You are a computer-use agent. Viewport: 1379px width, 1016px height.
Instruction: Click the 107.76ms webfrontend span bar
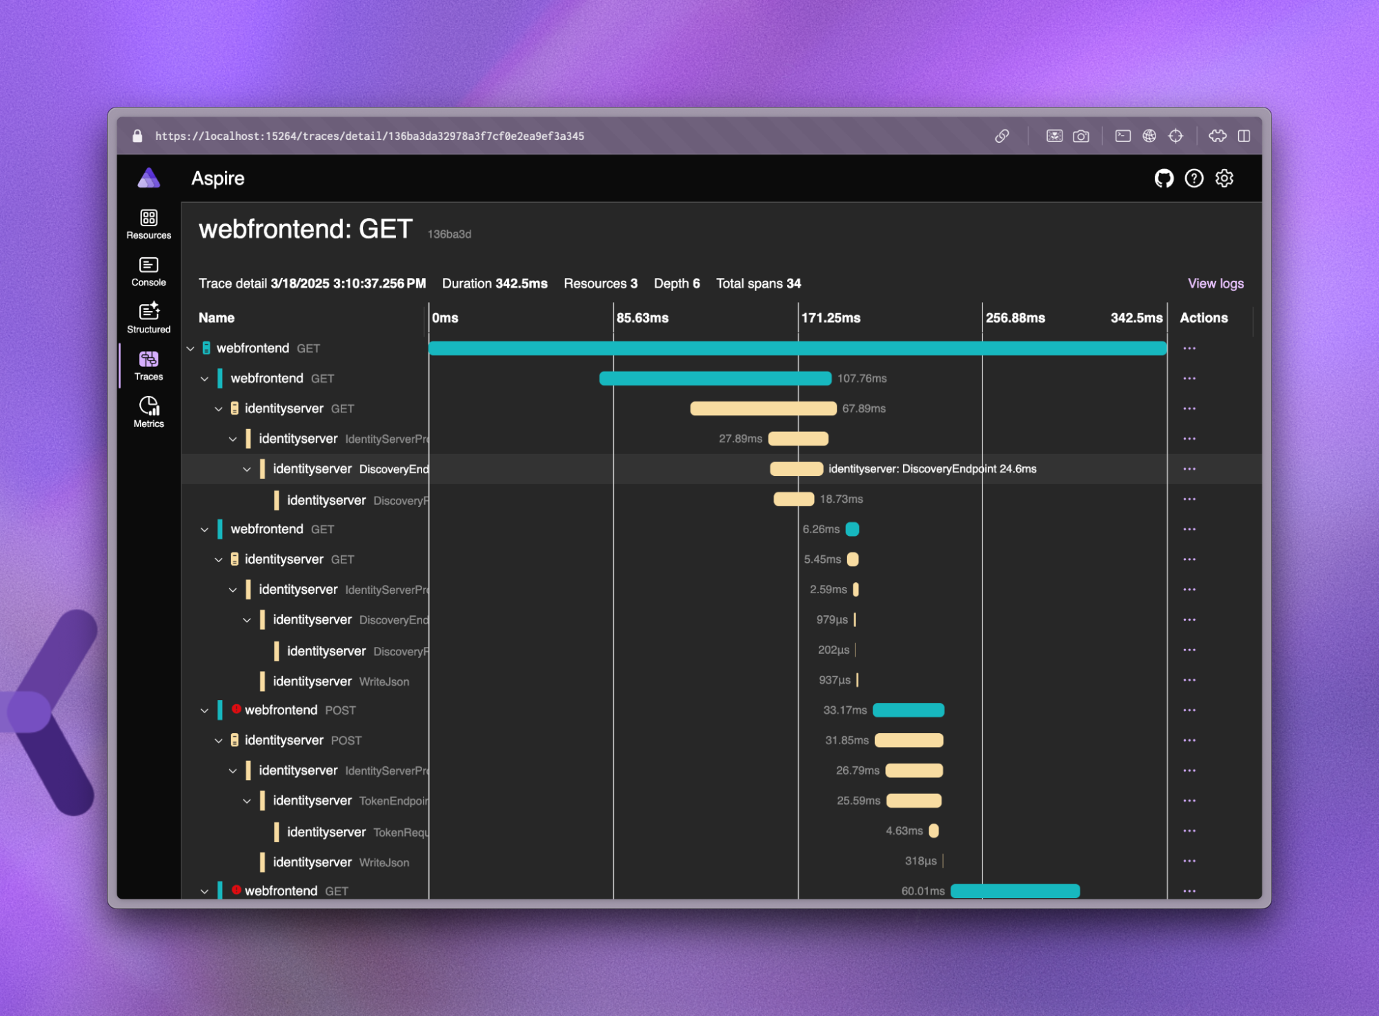click(x=715, y=379)
